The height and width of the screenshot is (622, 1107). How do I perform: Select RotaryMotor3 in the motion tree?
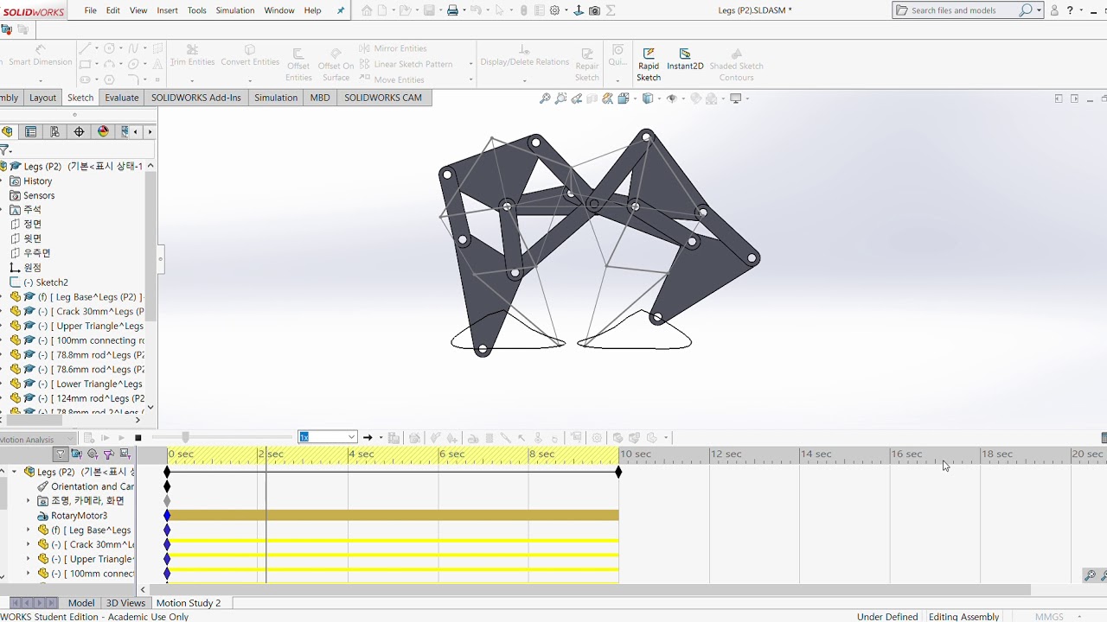(79, 516)
